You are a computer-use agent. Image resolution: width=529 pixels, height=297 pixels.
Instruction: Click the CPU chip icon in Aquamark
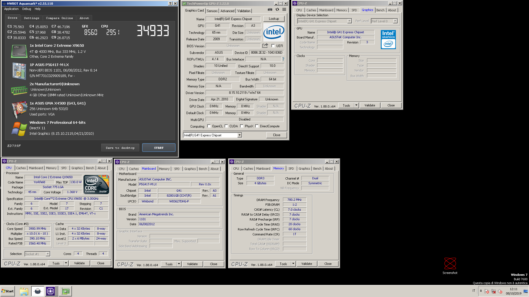click(19, 51)
